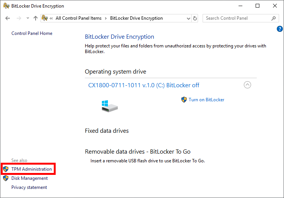Open Disk Management link
The width and height of the screenshot is (284, 198).
coord(30,178)
